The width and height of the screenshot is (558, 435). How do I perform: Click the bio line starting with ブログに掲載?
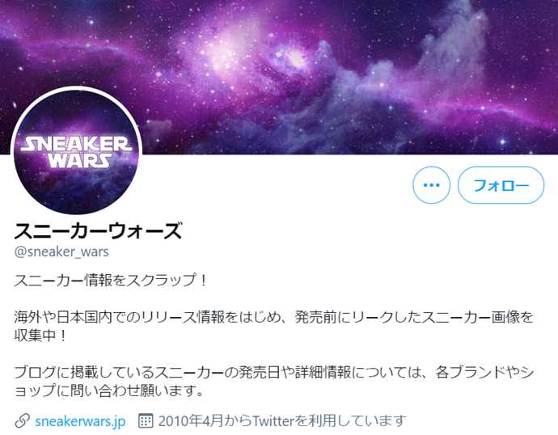[x=273, y=372]
